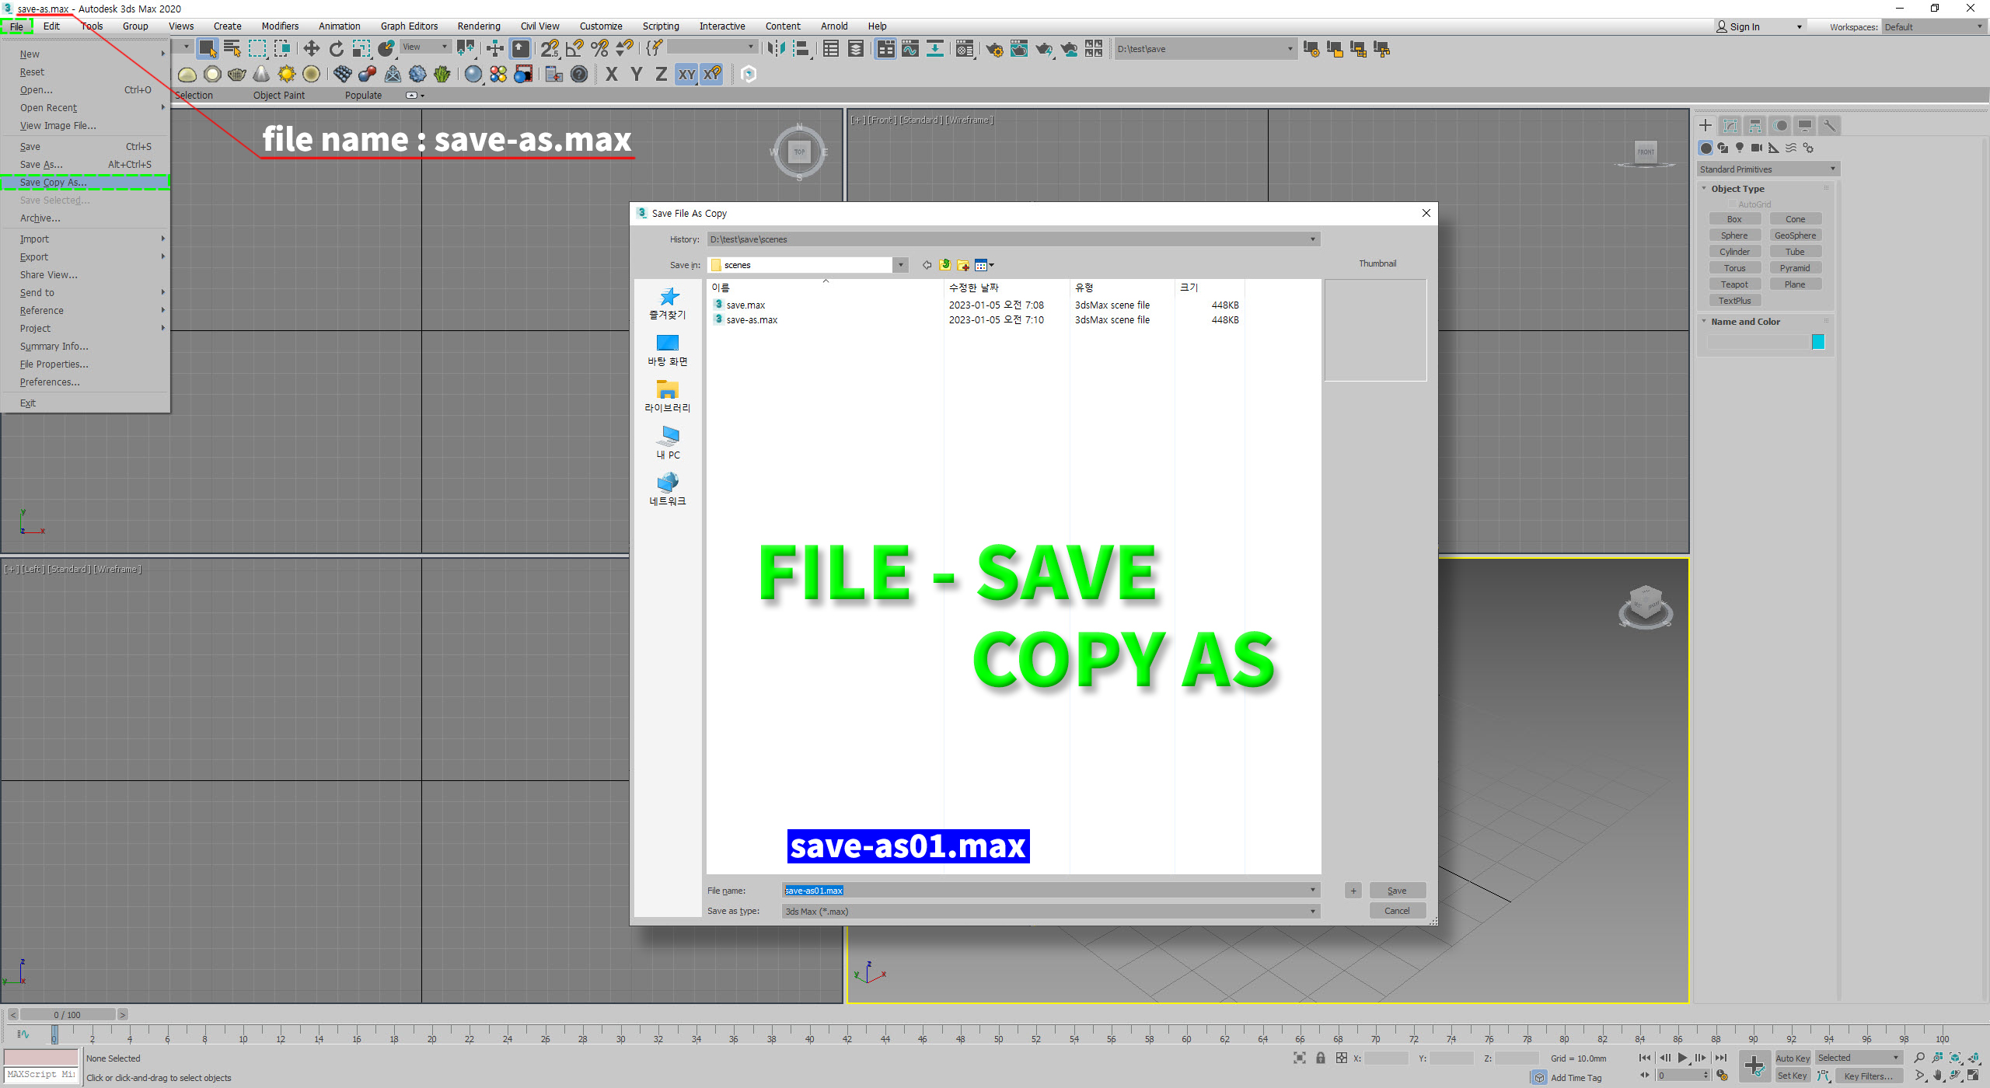Open the Utilities wrench panel icon
This screenshot has width=1990, height=1088.
pos(1829,125)
